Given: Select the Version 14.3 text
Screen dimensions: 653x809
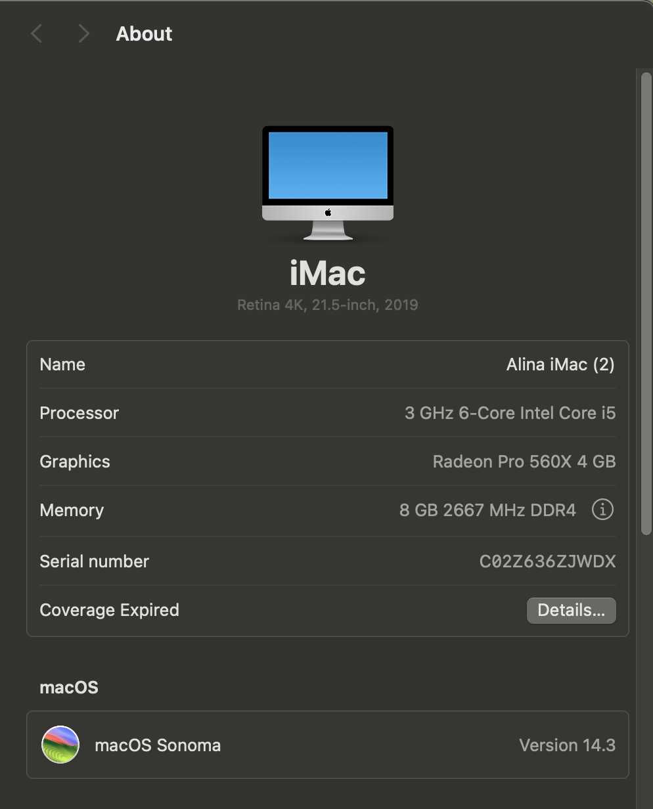Looking at the screenshot, I should point(567,745).
